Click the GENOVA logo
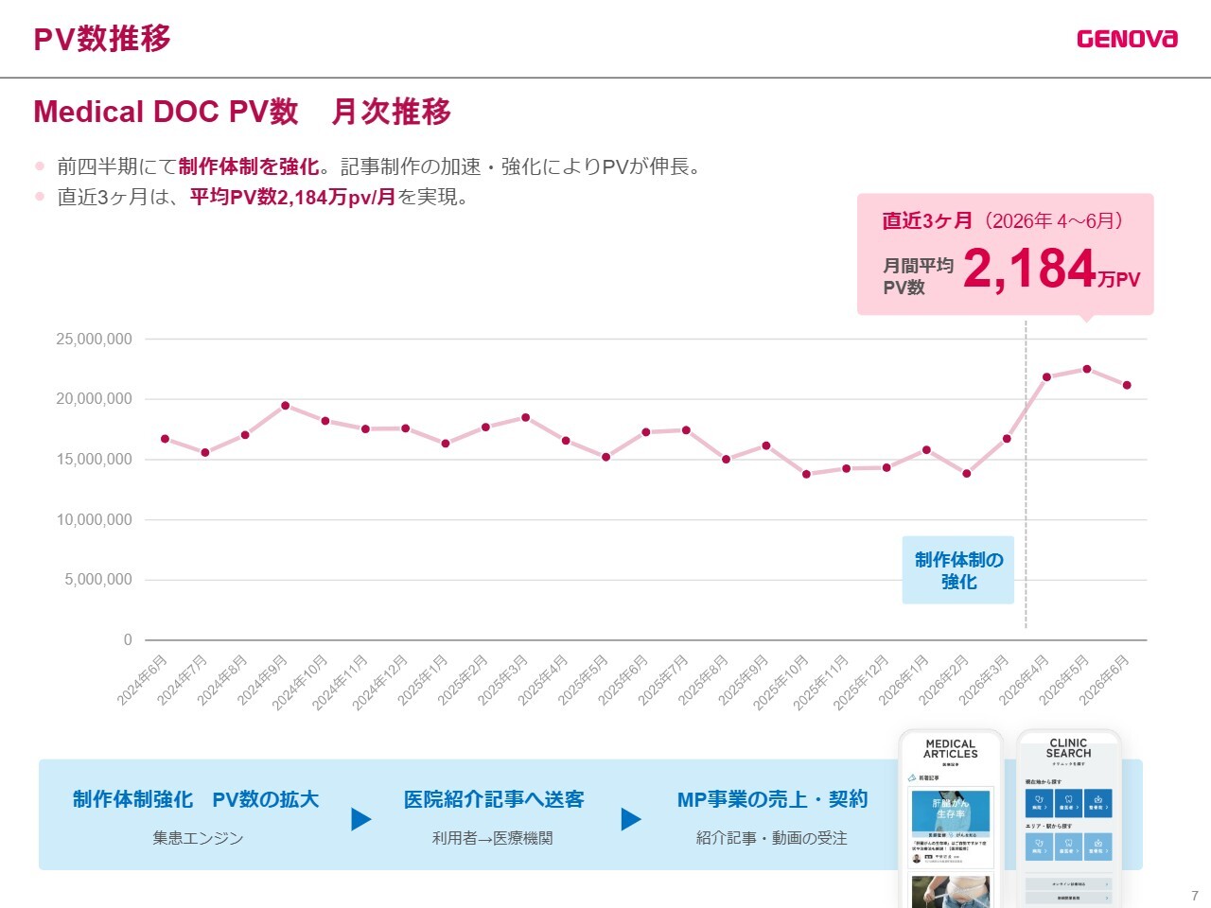 pos(1127,39)
